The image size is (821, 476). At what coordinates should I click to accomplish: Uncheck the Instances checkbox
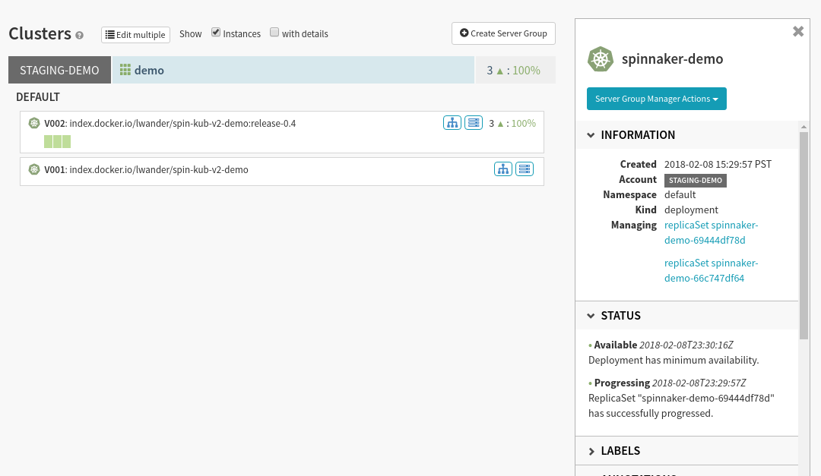pos(216,33)
